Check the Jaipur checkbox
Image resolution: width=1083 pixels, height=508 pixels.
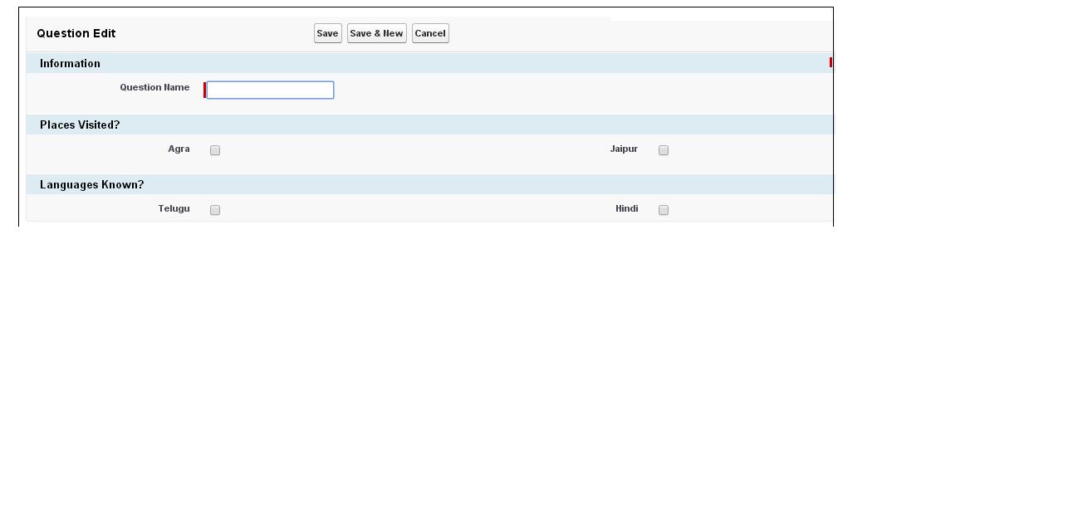coord(663,149)
